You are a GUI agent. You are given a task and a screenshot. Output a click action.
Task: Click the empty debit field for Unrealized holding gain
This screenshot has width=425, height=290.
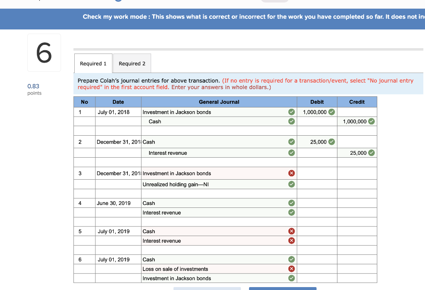pyautogui.click(x=317, y=184)
